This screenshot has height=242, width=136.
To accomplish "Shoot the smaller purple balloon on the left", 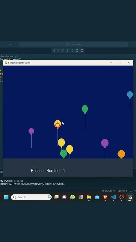I will pos(31,131).
